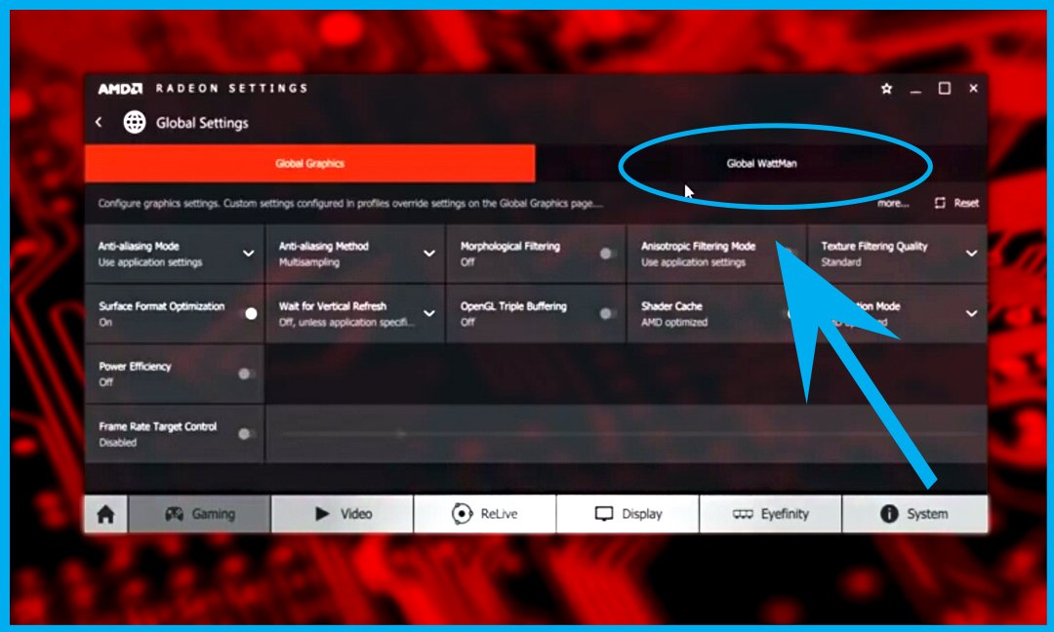This screenshot has height=632, width=1054.
Task: Click the star favorites icon
Action: tap(886, 89)
